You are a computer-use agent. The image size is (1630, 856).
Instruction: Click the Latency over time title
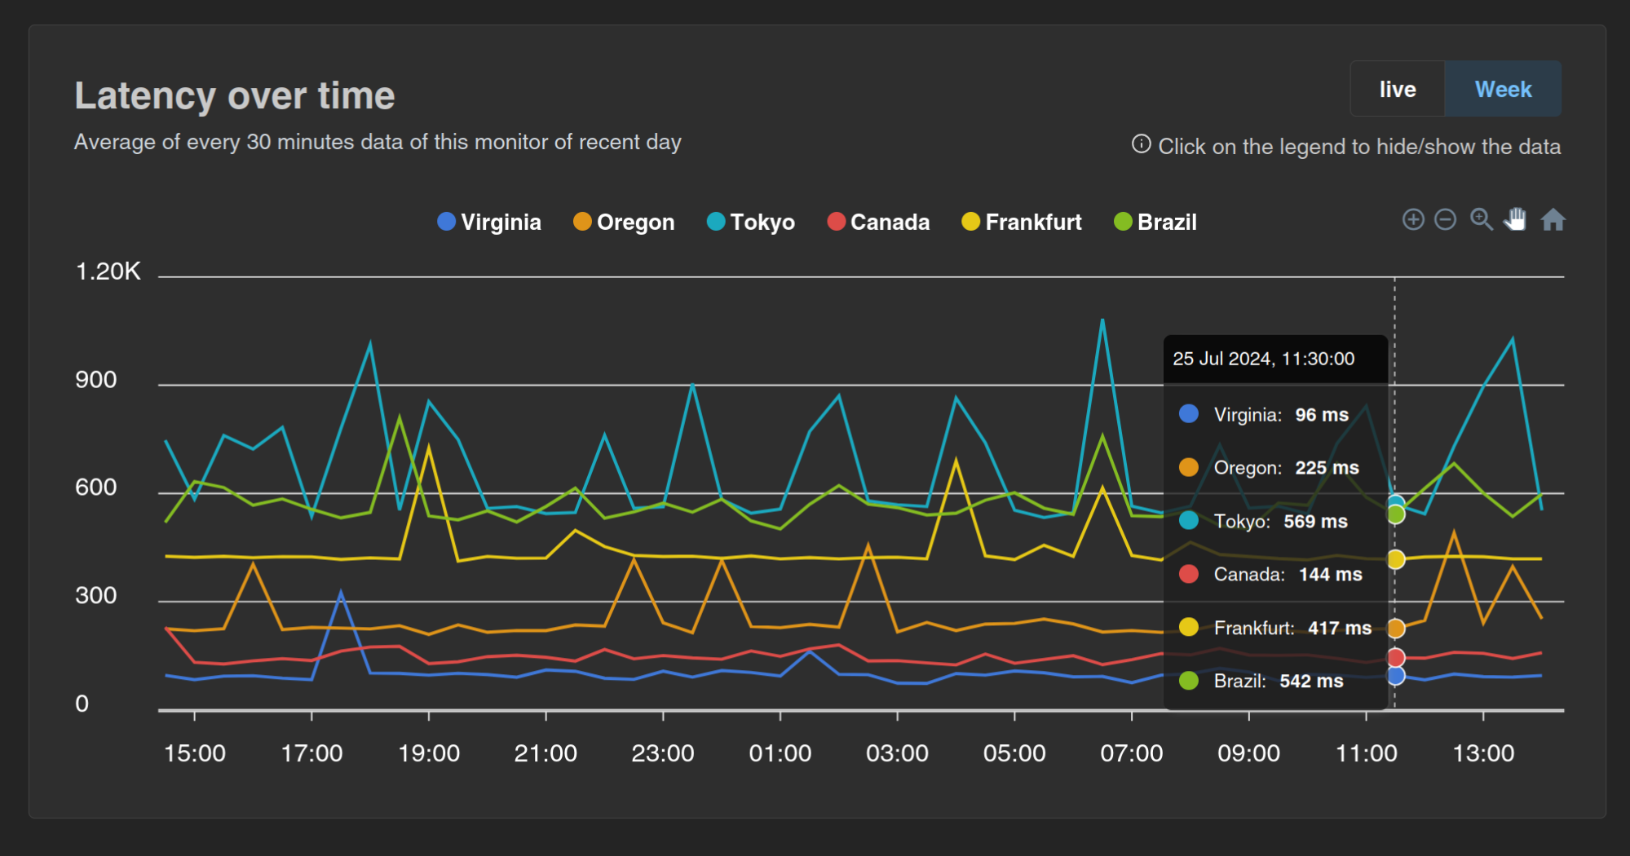point(235,96)
